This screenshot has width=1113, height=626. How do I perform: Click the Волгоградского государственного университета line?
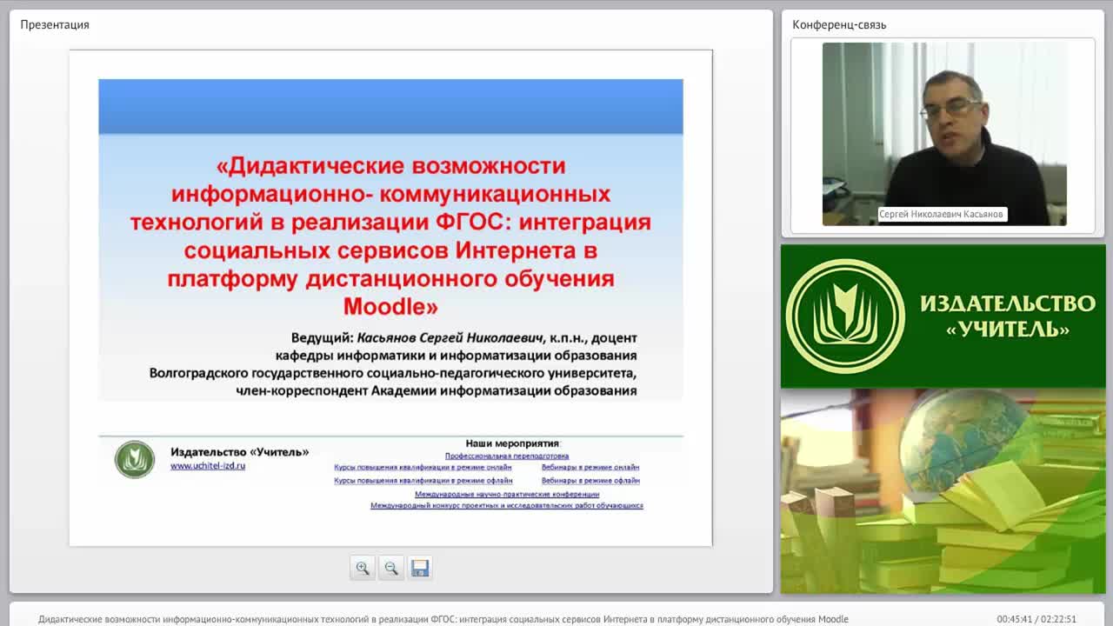click(x=393, y=373)
